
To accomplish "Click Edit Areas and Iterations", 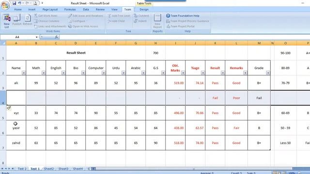I will 86,15.
